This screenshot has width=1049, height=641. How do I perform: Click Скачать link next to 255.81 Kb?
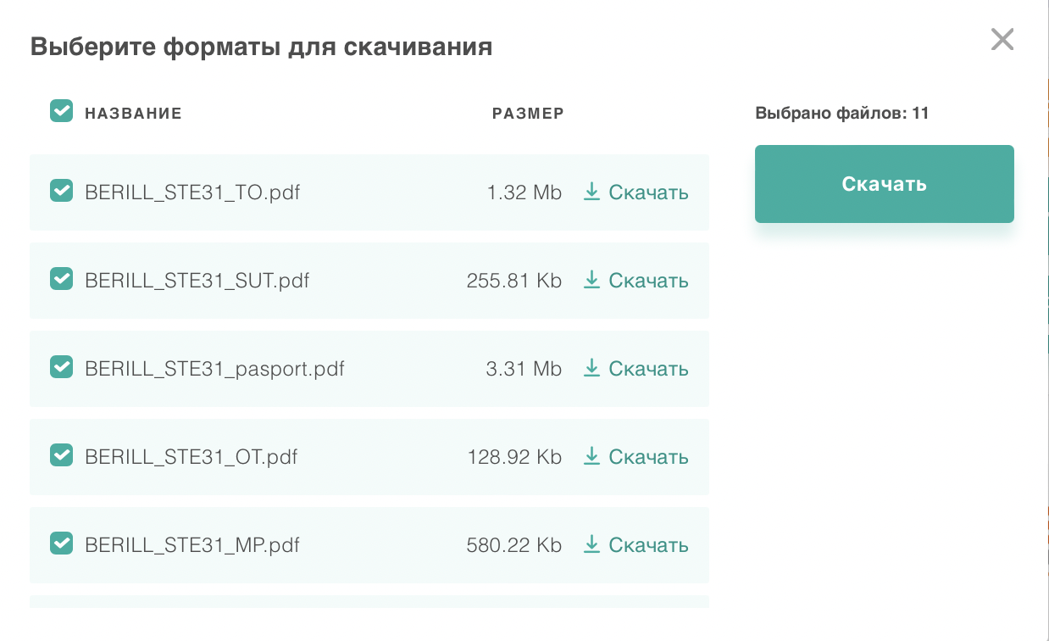pos(648,281)
